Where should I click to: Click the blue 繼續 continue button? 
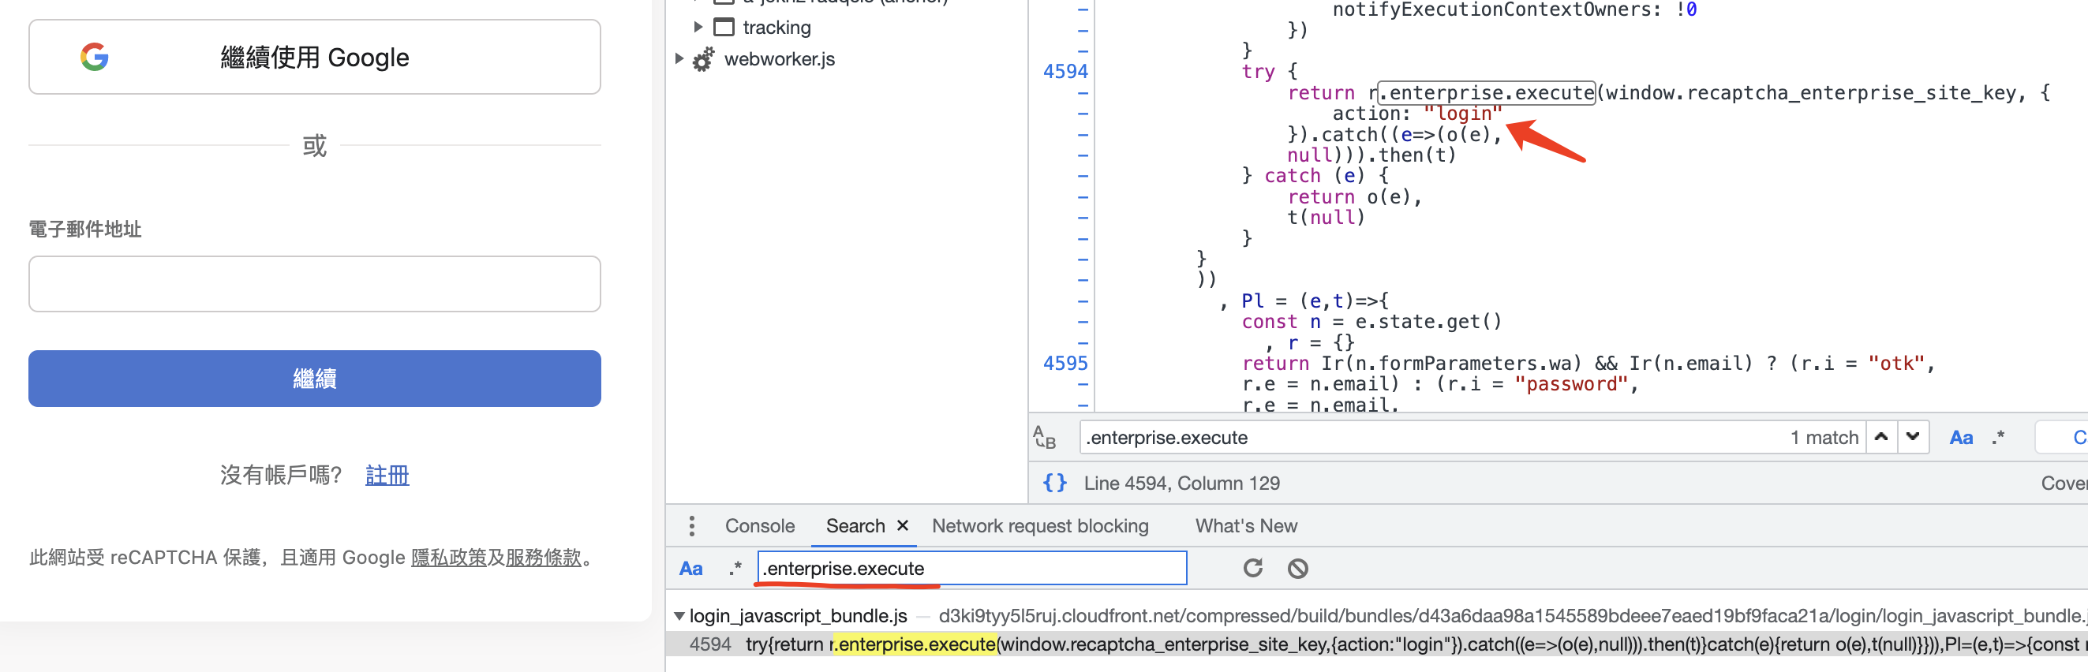point(315,379)
